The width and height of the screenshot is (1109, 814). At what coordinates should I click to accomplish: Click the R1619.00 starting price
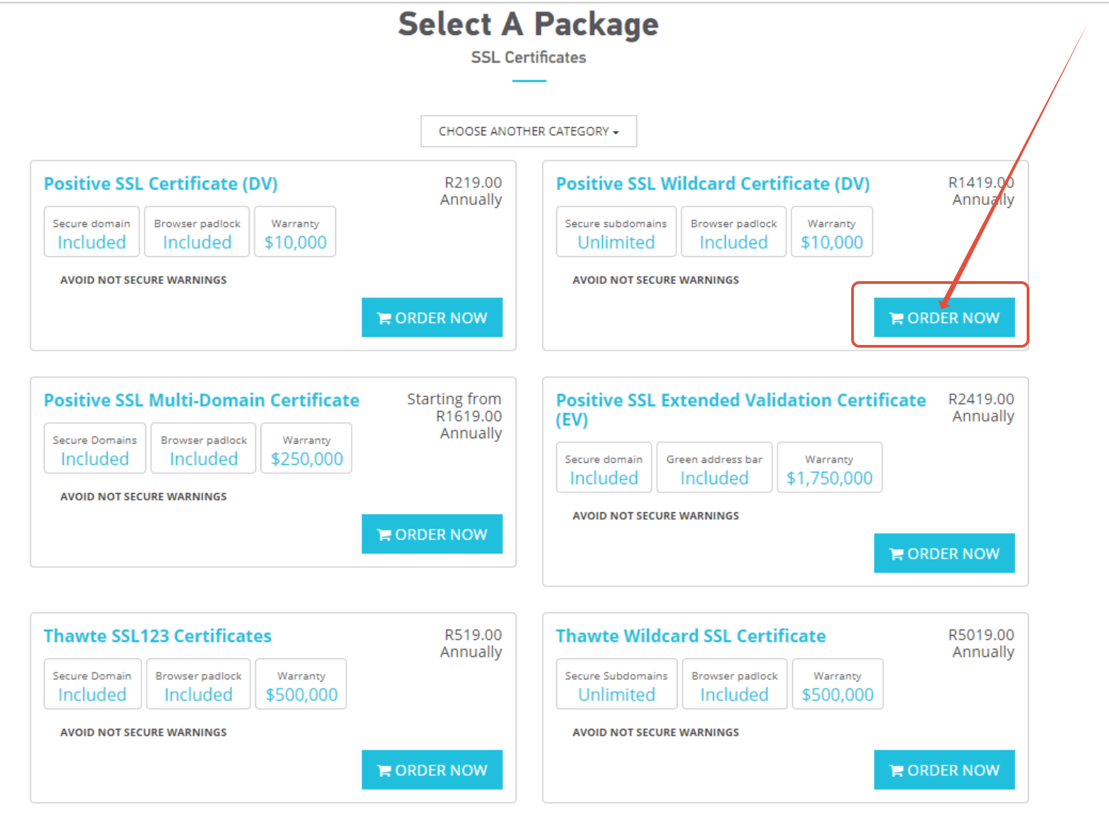[469, 416]
